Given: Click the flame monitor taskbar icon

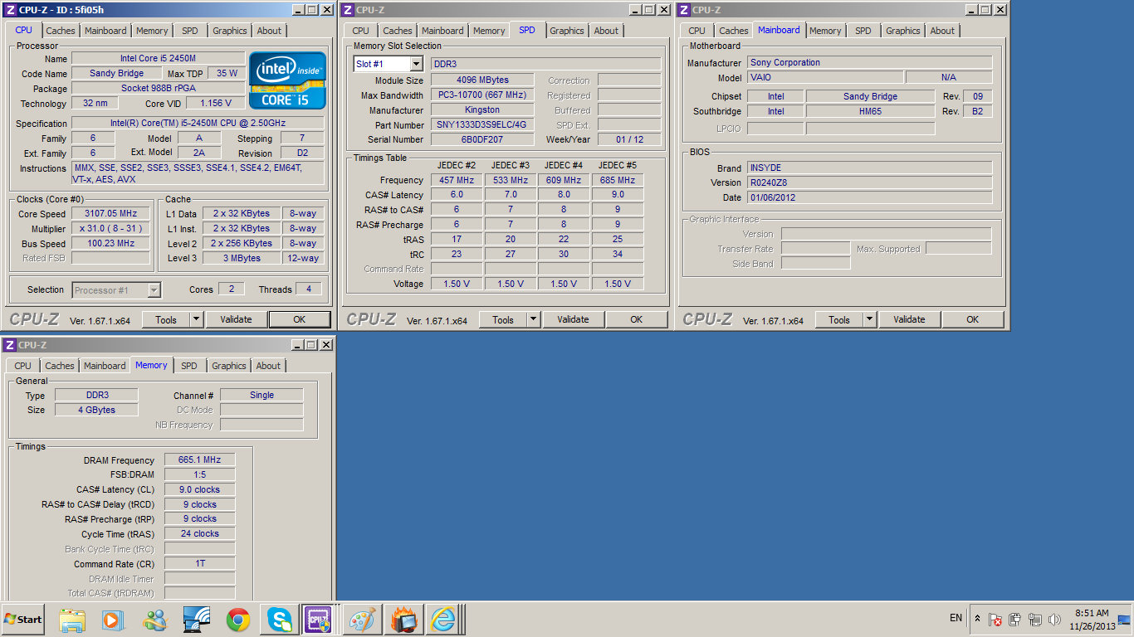Looking at the screenshot, I should pyautogui.click(x=403, y=619).
